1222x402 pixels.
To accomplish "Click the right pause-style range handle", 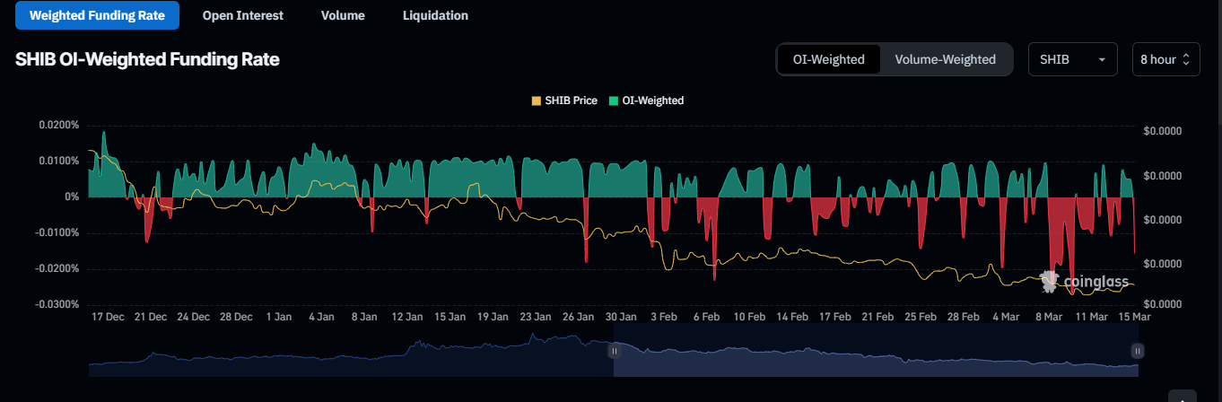I will point(1137,351).
